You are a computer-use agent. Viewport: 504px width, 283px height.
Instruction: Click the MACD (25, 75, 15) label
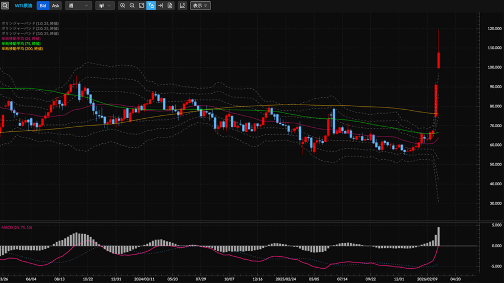click(16, 227)
